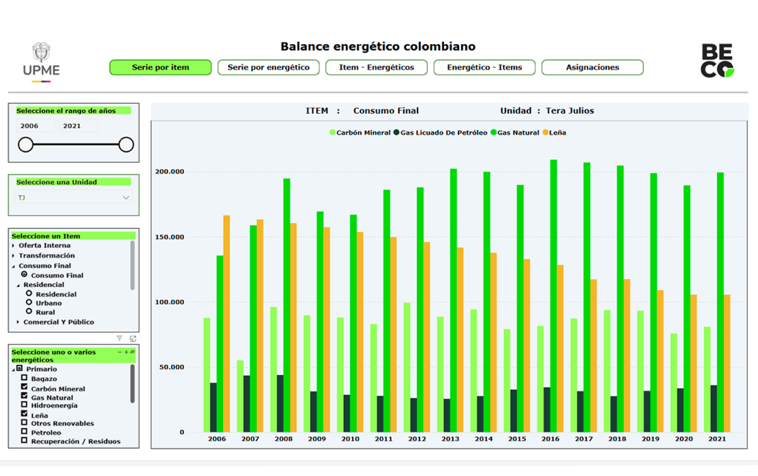Click the right handle of year slider
The image size is (758, 476).
coord(126,145)
